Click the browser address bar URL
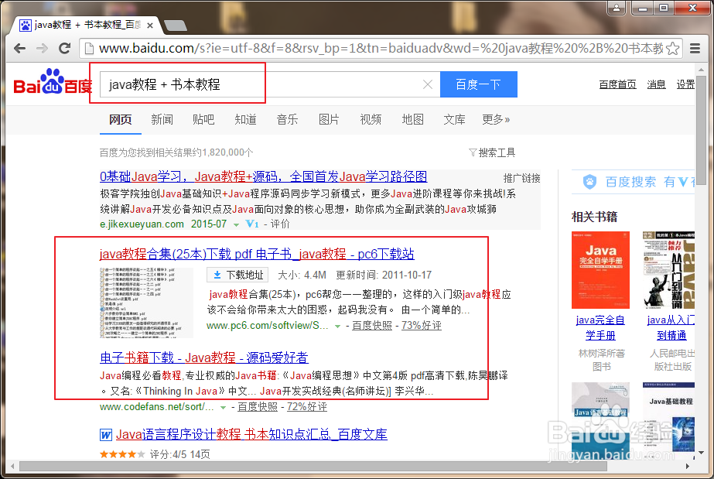This screenshot has width=714, height=479. tap(381, 48)
